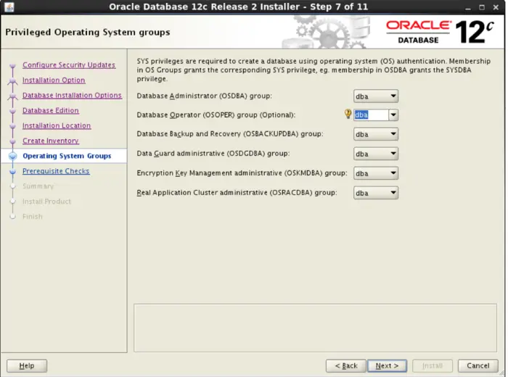Click the OSOPER group text field
Screen dimensions: 508x377
pos(371,115)
